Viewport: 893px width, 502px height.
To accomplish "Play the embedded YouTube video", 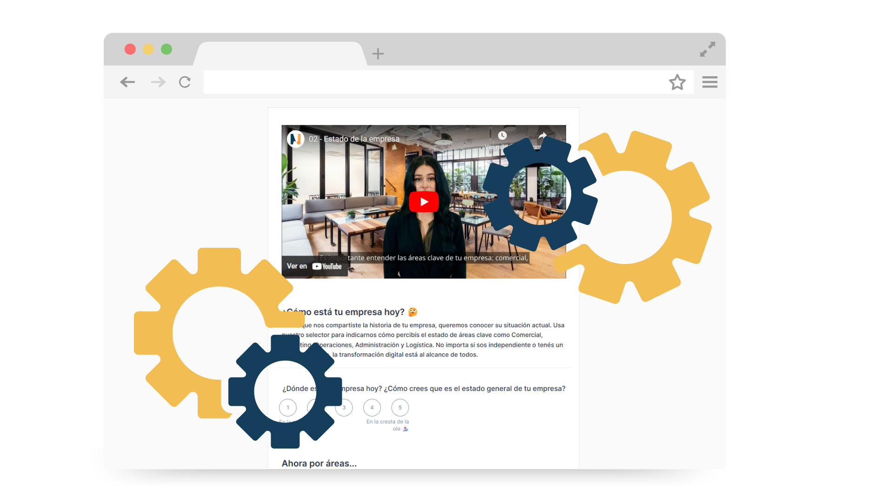I will (423, 202).
